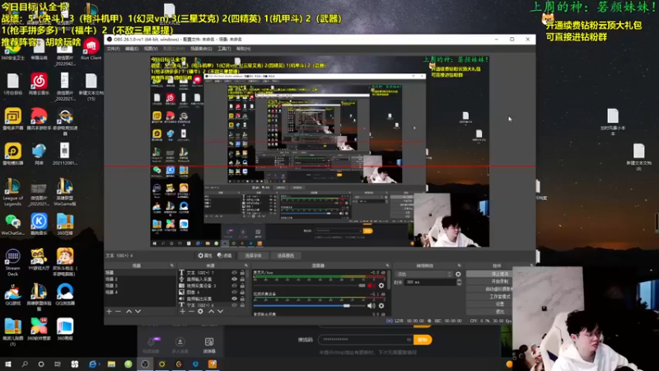
Task: Click the 属性 properties button above panels
Action: click(x=204, y=256)
